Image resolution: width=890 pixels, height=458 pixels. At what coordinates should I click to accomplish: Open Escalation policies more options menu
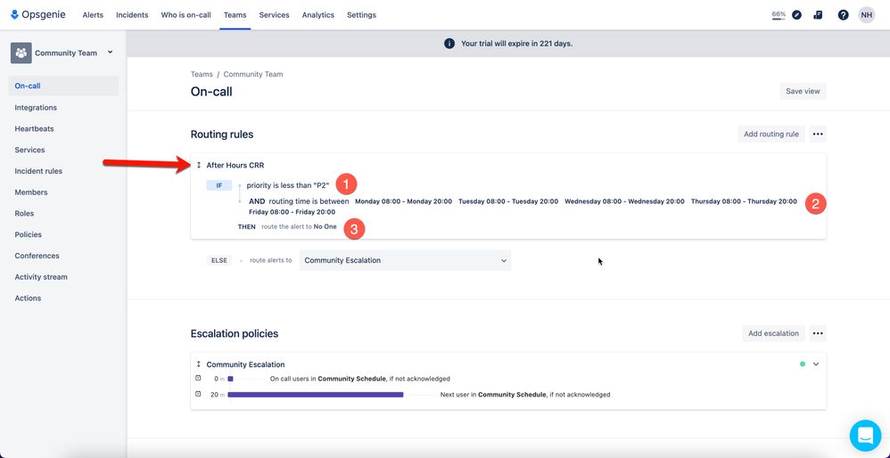tap(818, 333)
